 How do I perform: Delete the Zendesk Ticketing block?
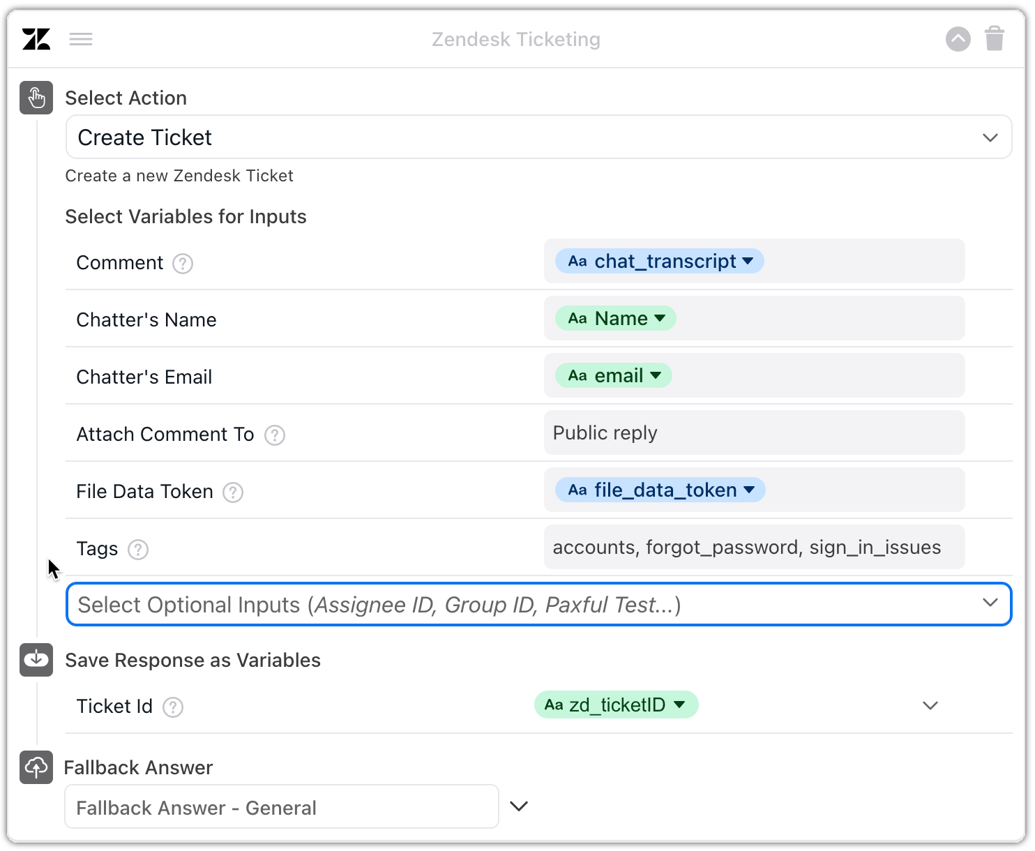coord(995,39)
